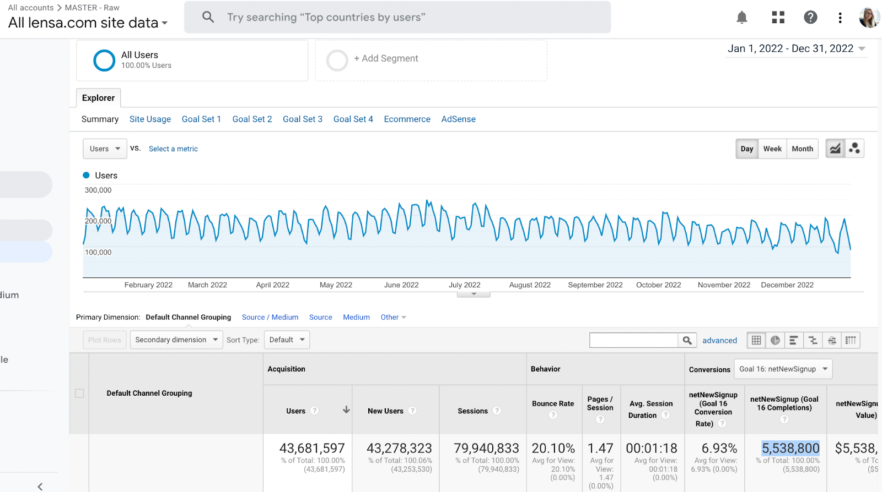Switch to the Goal Set 4 tab
The height and width of the screenshot is (492, 882).
click(353, 119)
